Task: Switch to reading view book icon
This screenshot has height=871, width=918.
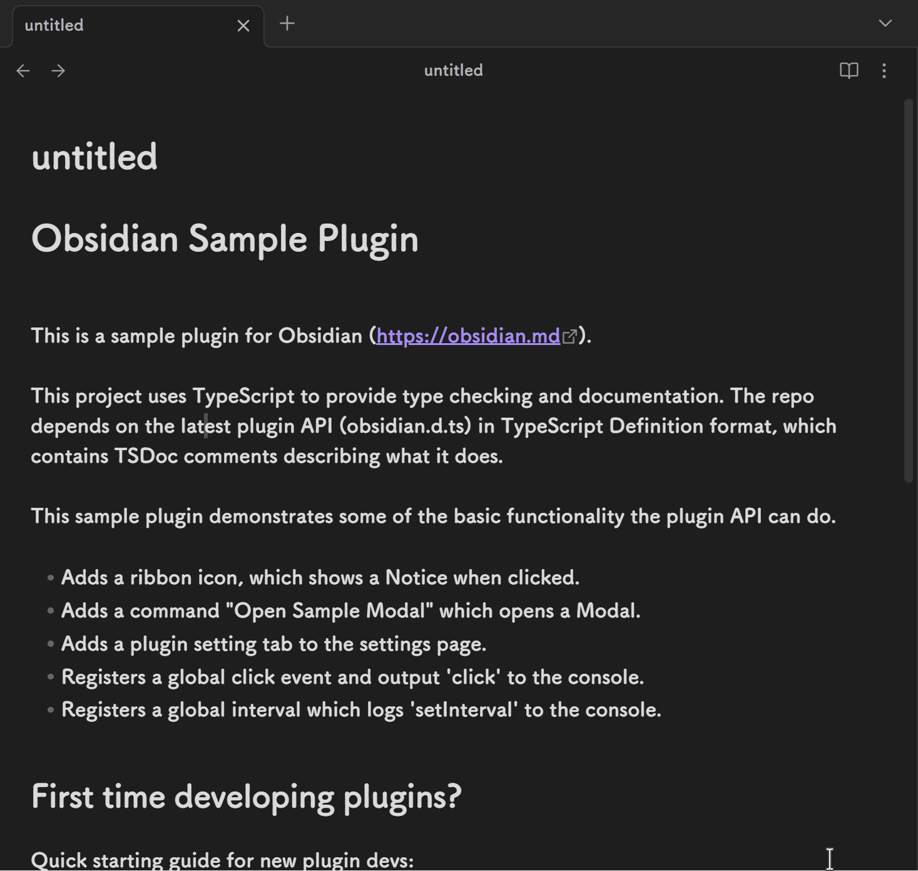Action: click(849, 71)
